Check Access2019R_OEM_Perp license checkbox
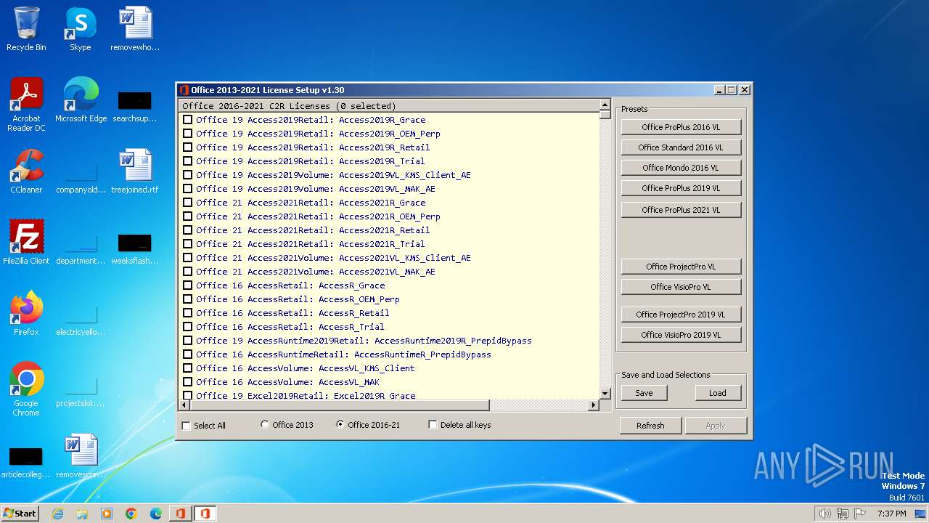Viewport: 929px width, 523px height. (x=188, y=134)
